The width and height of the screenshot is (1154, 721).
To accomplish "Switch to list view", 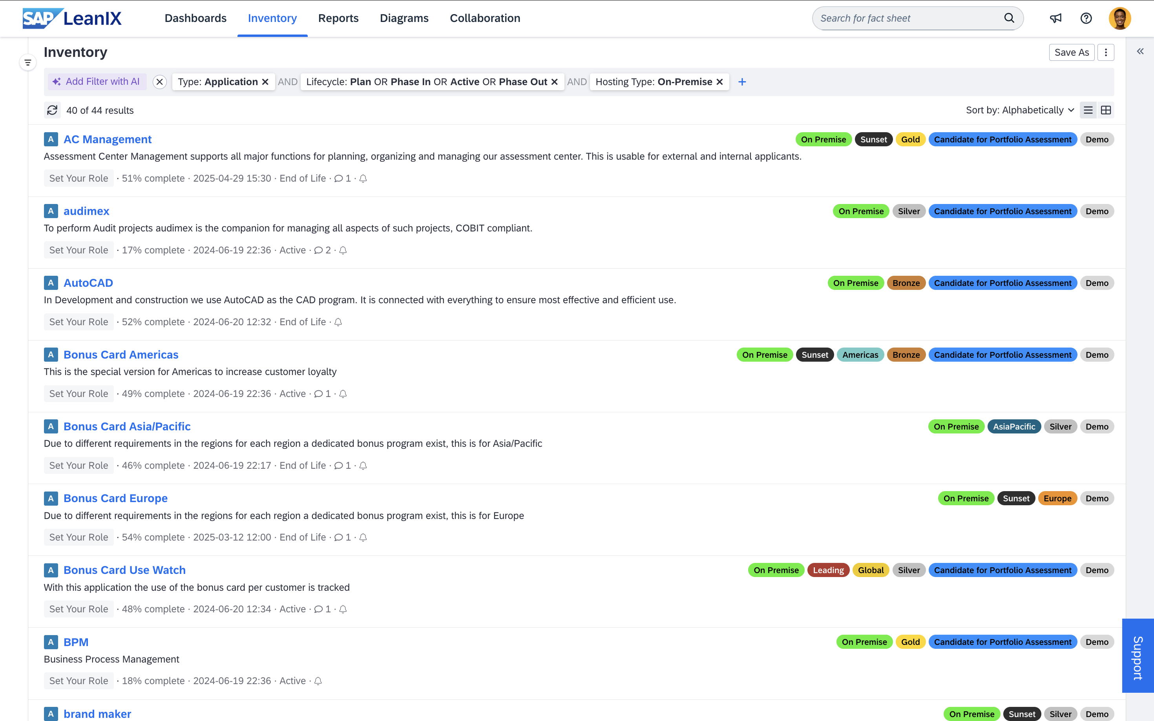I will click(x=1088, y=110).
